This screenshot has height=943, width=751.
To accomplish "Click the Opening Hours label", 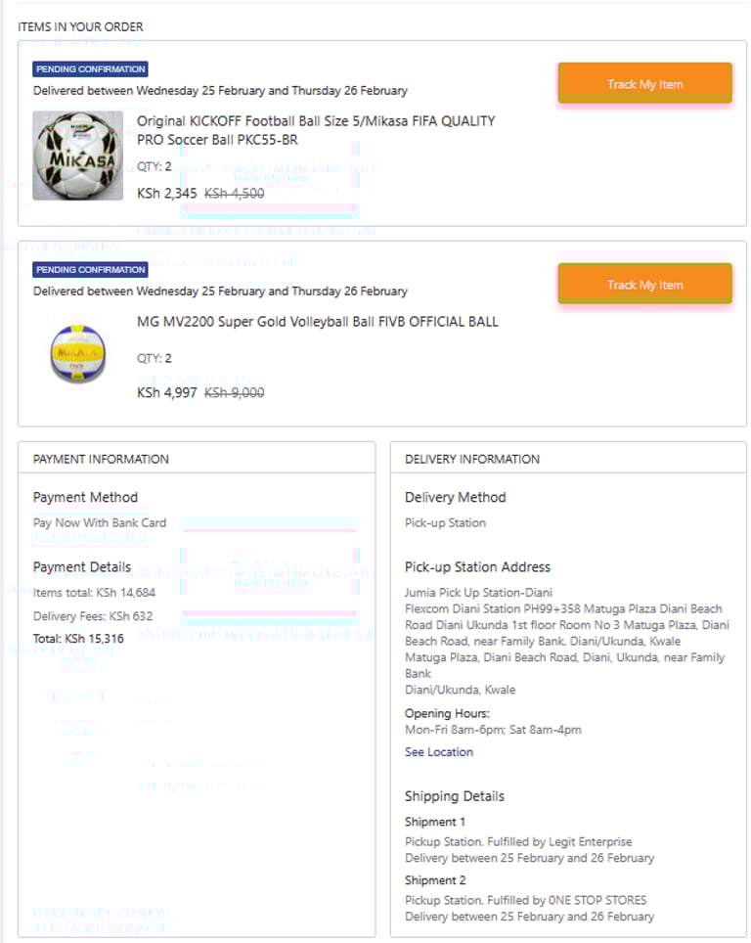I will pyautogui.click(x=447, y=713).
